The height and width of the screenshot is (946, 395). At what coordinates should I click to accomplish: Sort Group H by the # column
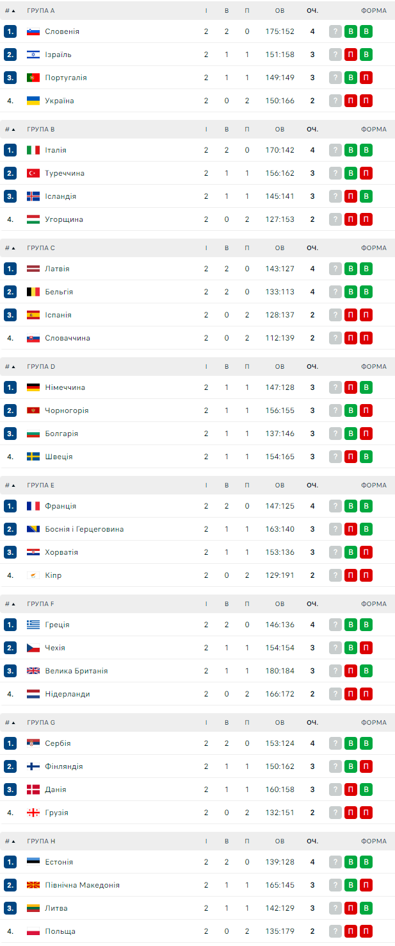(x=10, y=841)
